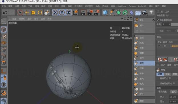The width and height of the screenshot is (178, 104).
Task: Click the 压力 field showing 30.9 %
Action: click(173, 101)
